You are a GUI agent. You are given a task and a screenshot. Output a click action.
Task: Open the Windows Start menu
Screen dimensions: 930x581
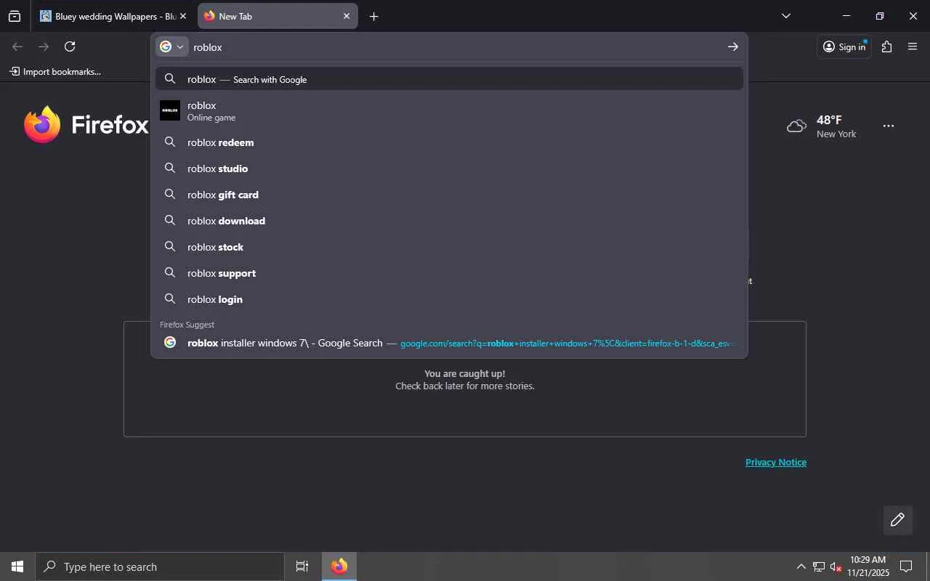tap(17, 566)
